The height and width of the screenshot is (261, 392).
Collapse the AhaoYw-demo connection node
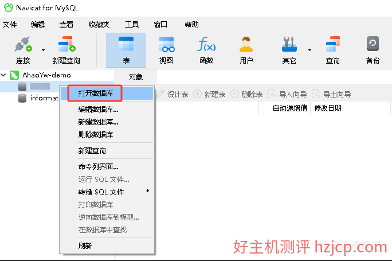pyautogui.click(x=3, y=75)
